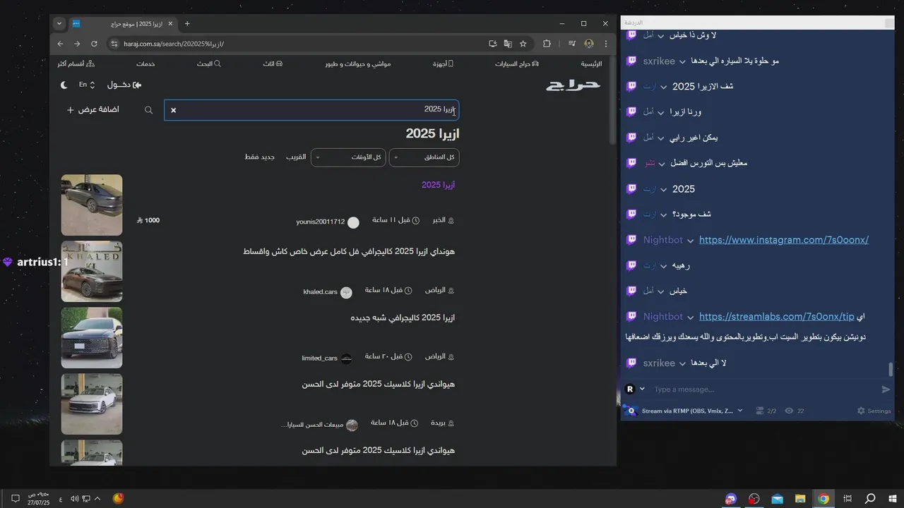The height and width of the screenshot is (508, 904).
Task: Open the خدمات services menu item
Action: 146,64
